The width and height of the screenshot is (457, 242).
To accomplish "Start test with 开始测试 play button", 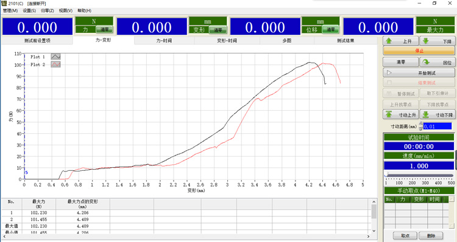I will pos(419,73).
